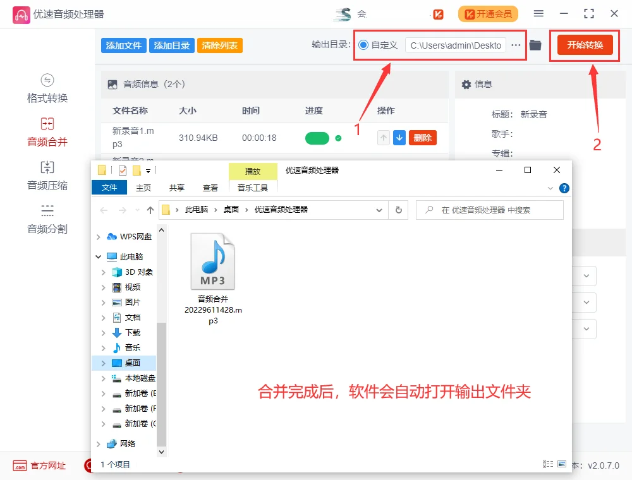Select the 自定义 output radio button
This screenshot has height=480, width=632.
363,45
